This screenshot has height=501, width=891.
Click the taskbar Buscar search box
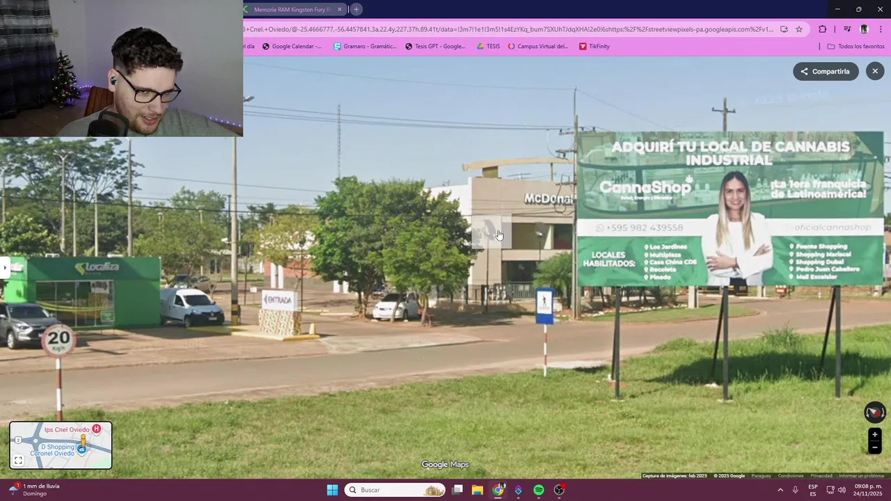(x=395, y=490)
